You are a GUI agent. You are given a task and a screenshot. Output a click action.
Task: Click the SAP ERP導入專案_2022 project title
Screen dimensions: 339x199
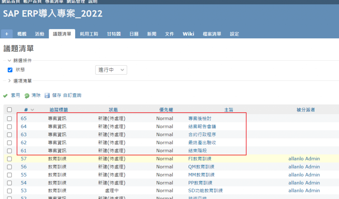(53, 14)
